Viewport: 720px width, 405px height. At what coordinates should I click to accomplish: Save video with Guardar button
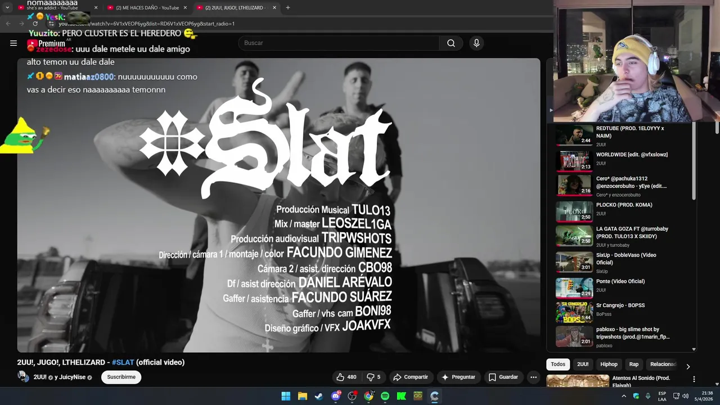pos(503,377)
